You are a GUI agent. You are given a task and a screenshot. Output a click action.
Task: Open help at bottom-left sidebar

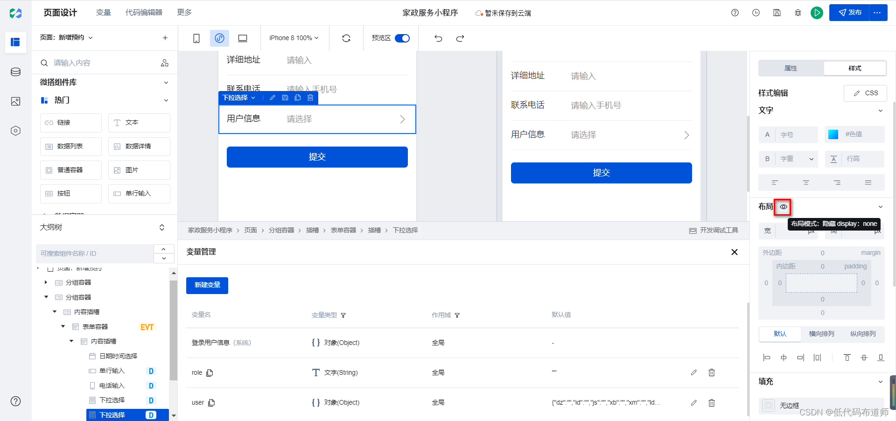click(15, 401)
